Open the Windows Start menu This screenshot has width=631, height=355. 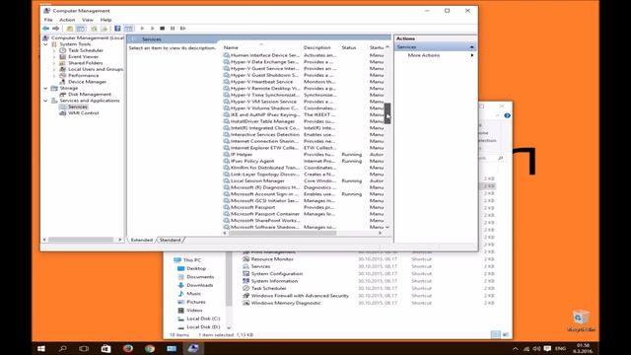coord(41,348)
